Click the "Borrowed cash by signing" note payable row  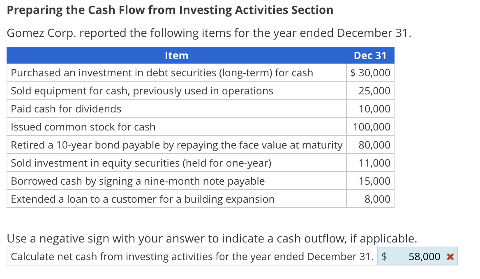tap(138, 181)
